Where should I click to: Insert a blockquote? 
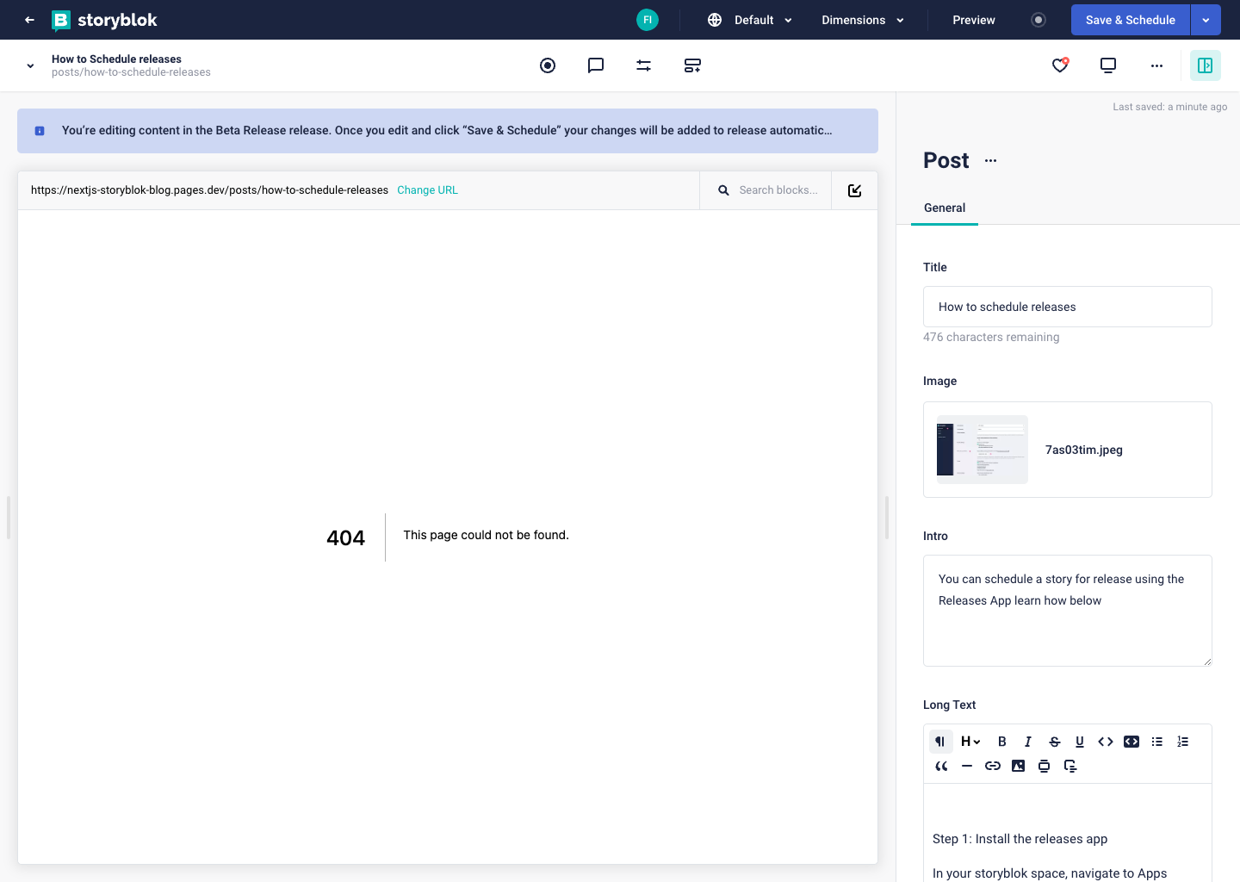click(941, 766)
